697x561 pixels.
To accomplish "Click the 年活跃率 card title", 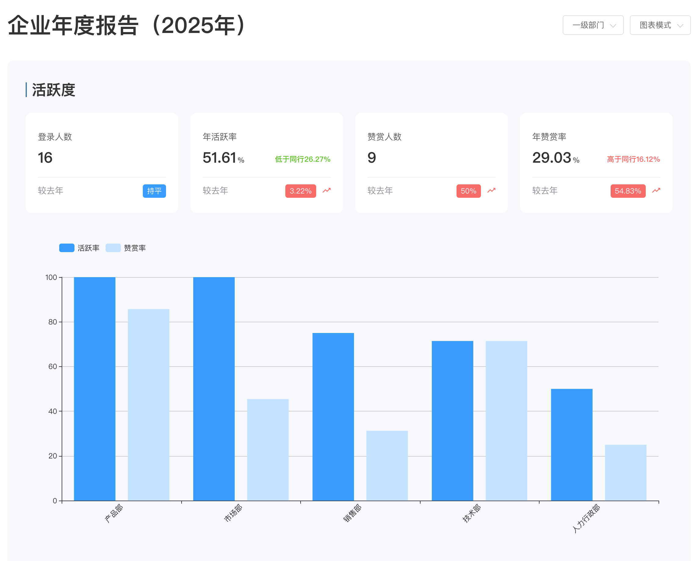I will point(220,137).
